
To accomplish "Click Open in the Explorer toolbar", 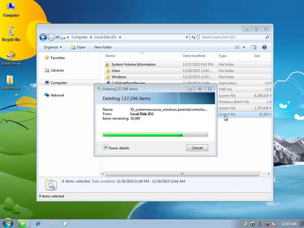I will 78,47.
